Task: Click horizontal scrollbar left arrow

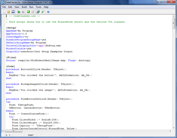Action: tap(3, 131)
